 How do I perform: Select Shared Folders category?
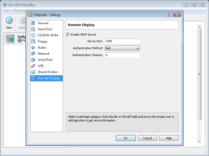[x=46, y=72]
